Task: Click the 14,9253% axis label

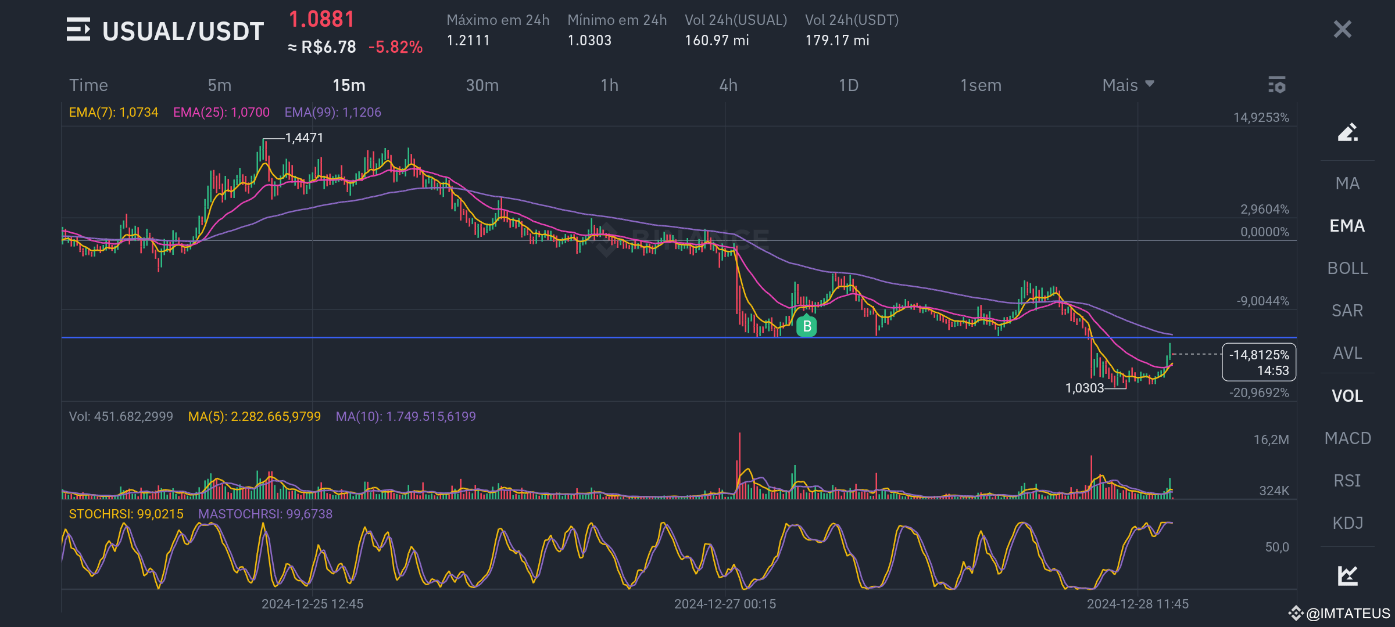Action: (1261, 117)
